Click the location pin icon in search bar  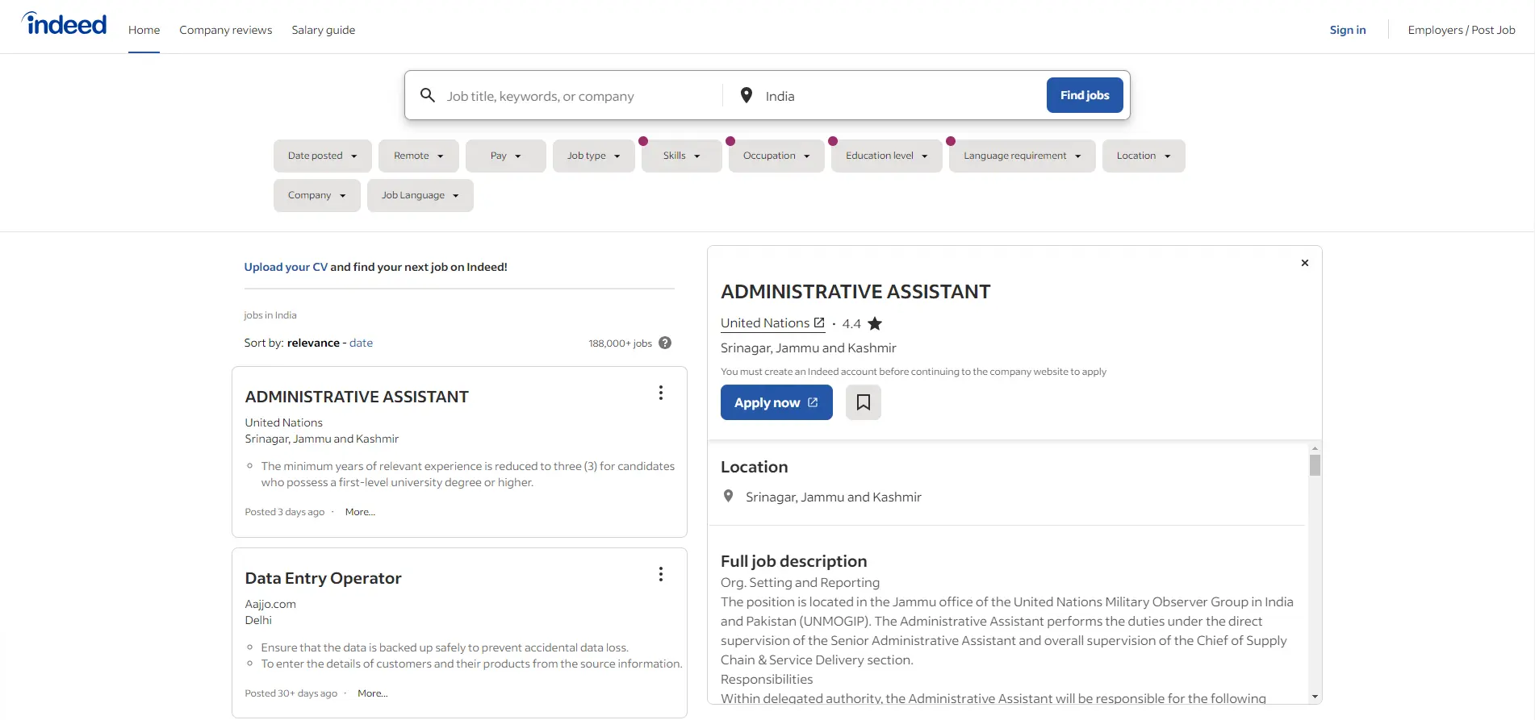(747, 95)
